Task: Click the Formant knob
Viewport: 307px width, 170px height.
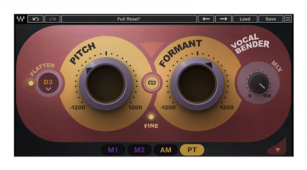Action: [x=197, y=84]
